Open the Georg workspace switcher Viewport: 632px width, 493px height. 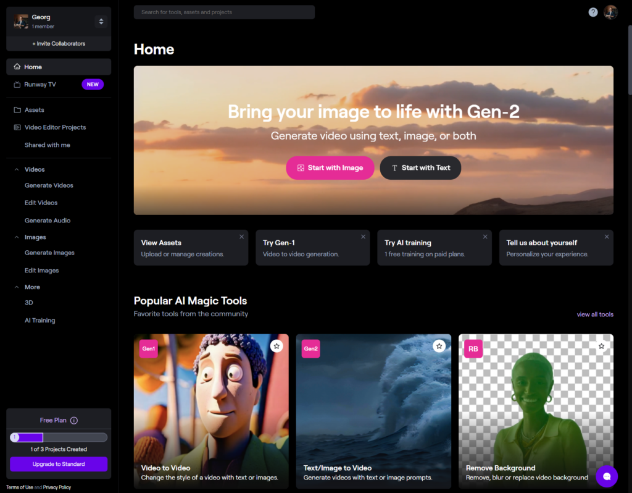pyautogui.click(x=101, y=22)
